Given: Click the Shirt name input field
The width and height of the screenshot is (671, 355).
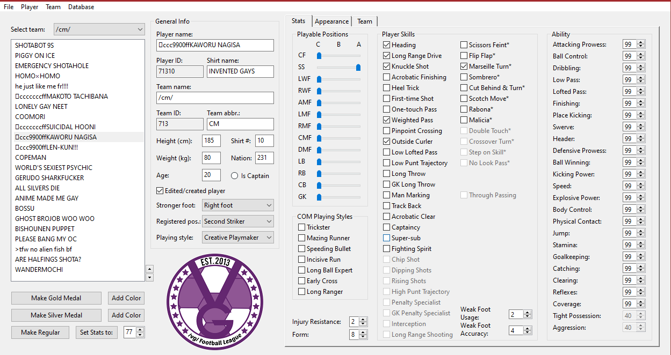Looking at the screenshot, I should point(240,71).
